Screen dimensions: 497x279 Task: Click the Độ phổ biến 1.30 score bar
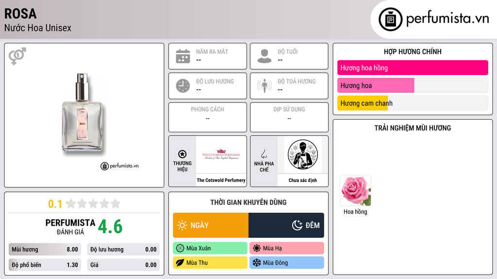point(45,265)
